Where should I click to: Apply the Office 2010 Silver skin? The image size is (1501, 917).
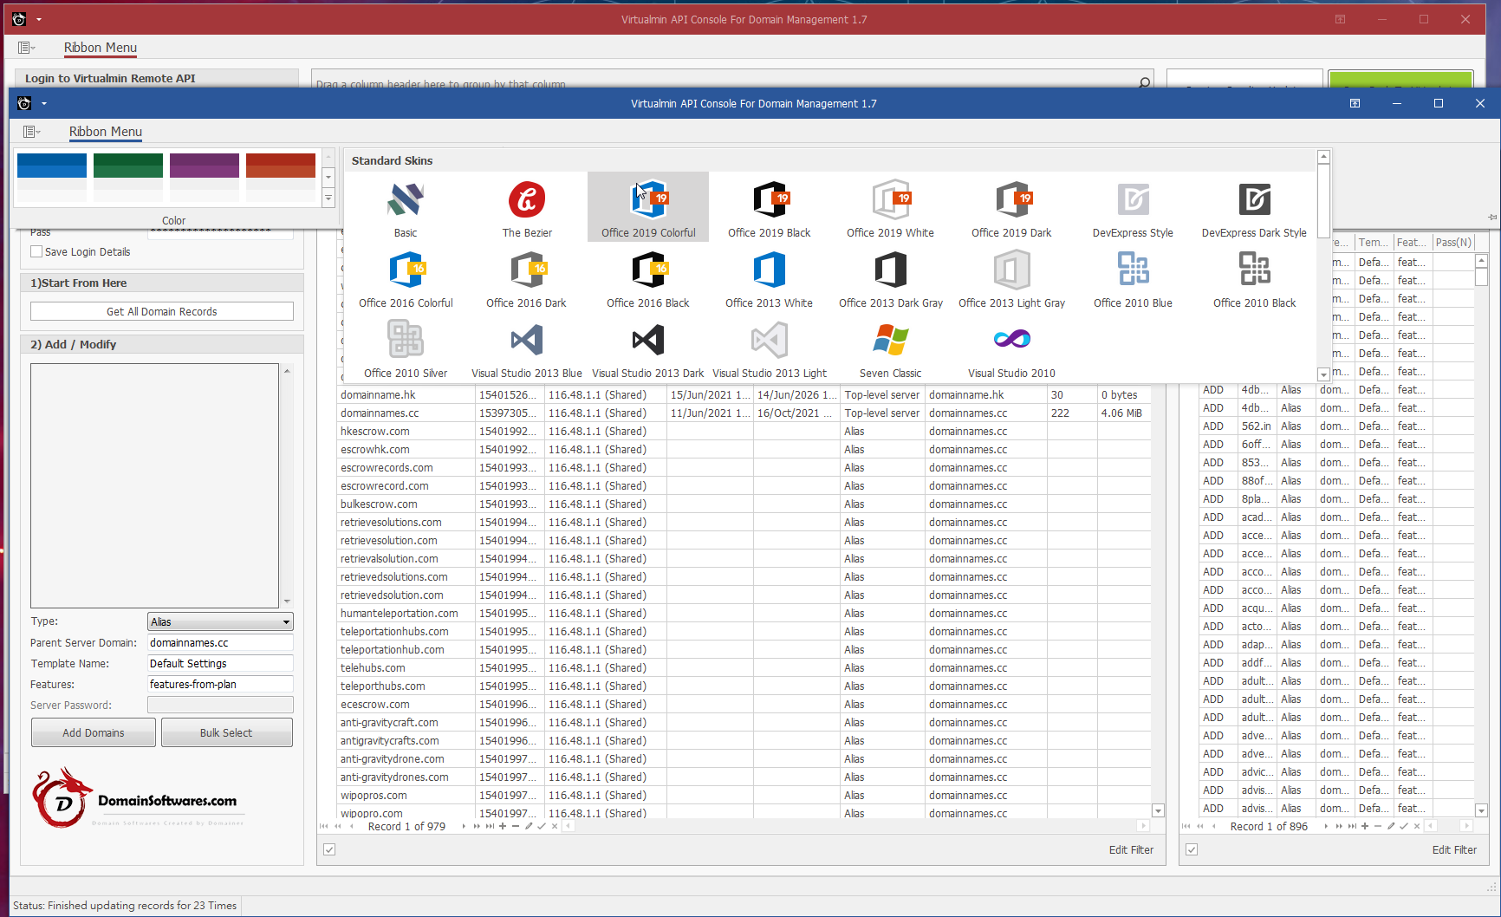coord(406,348)
